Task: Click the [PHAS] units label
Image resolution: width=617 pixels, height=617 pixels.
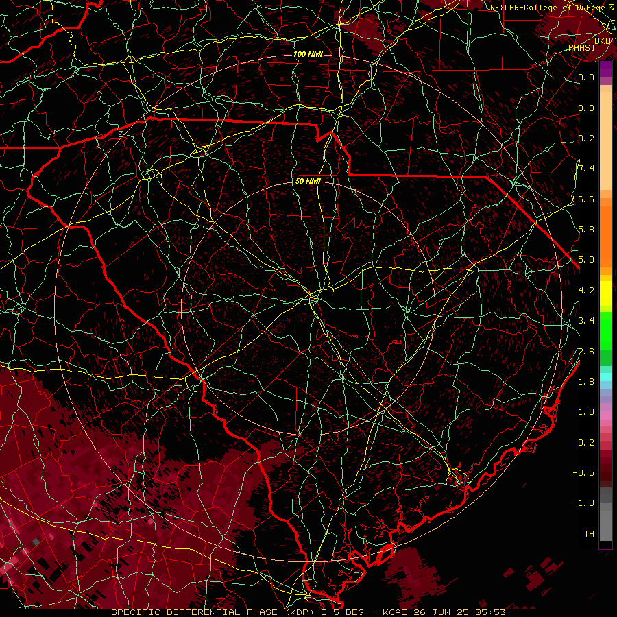Action: point(579,48)
